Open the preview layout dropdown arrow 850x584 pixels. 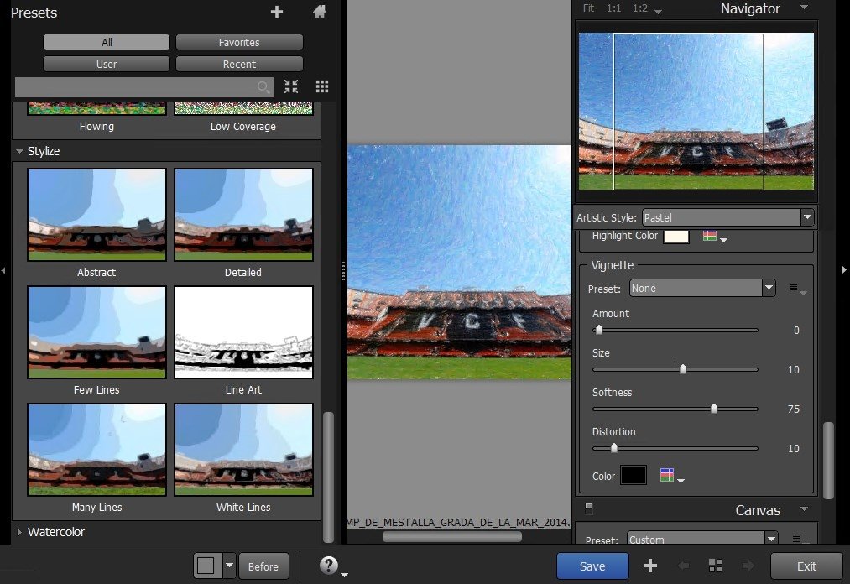click(x=229, y=566)
